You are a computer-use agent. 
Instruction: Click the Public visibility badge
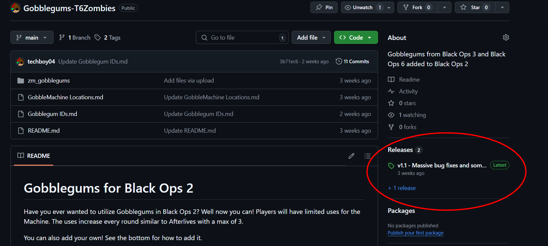point(128,8)
